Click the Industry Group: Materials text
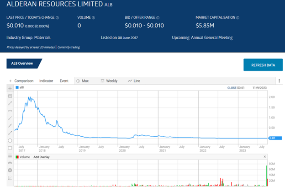 click(x=28, y=38)
